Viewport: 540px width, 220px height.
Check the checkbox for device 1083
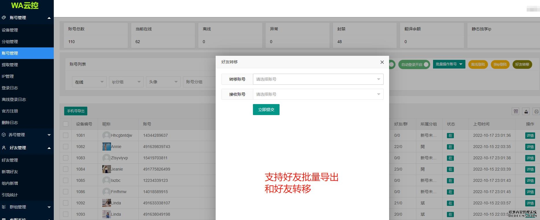point(66,158)
